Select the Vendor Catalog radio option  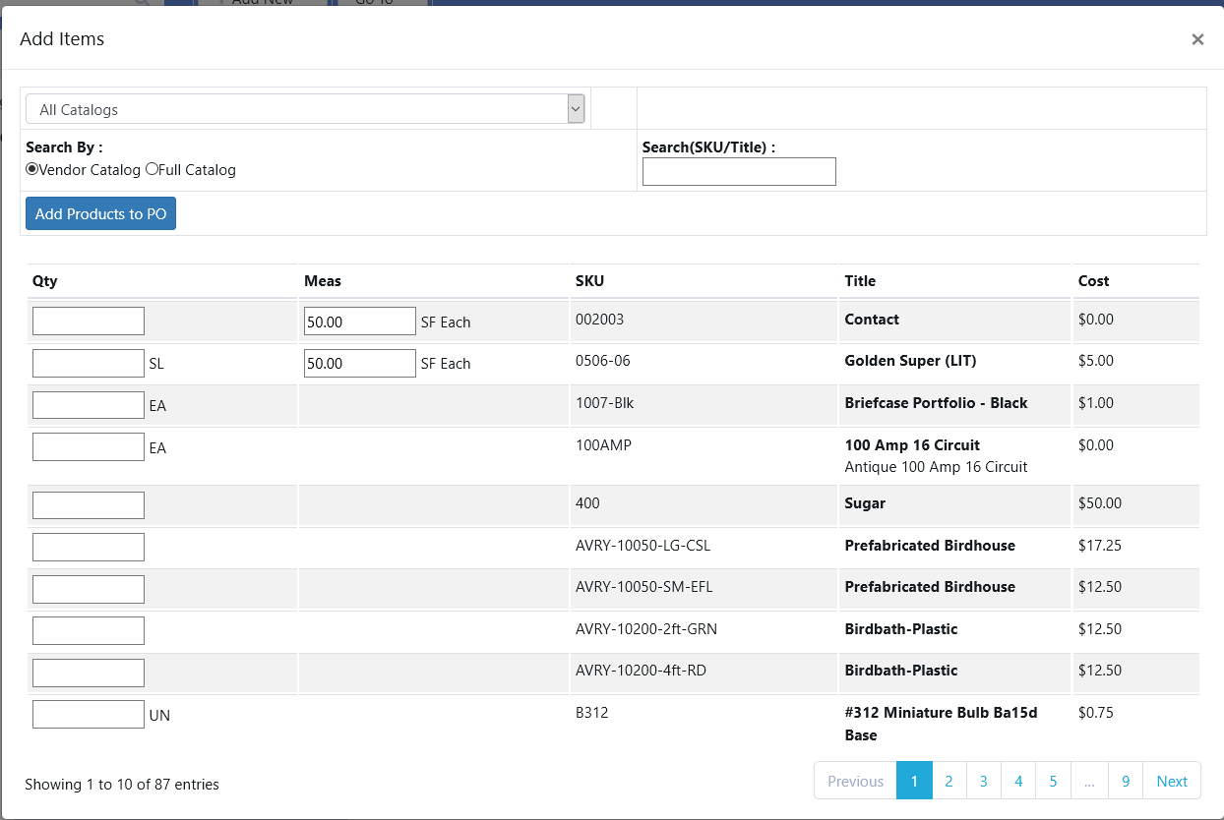32,169
